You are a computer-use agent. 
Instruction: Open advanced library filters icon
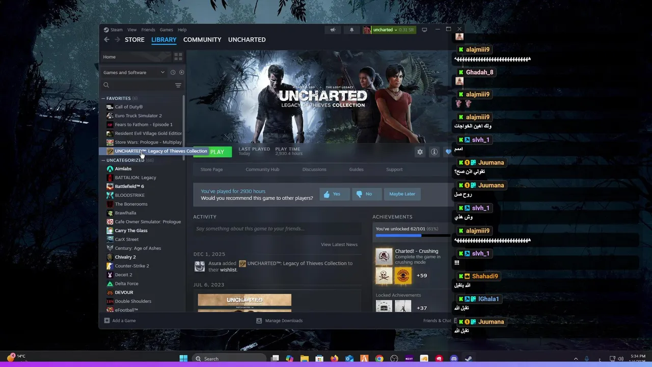click(x=178, y=85)
